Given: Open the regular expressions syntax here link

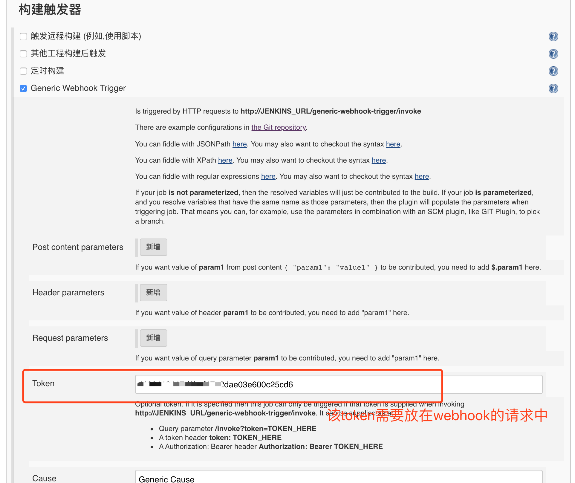Looking at the screenshot, I should tap(421, 177).
